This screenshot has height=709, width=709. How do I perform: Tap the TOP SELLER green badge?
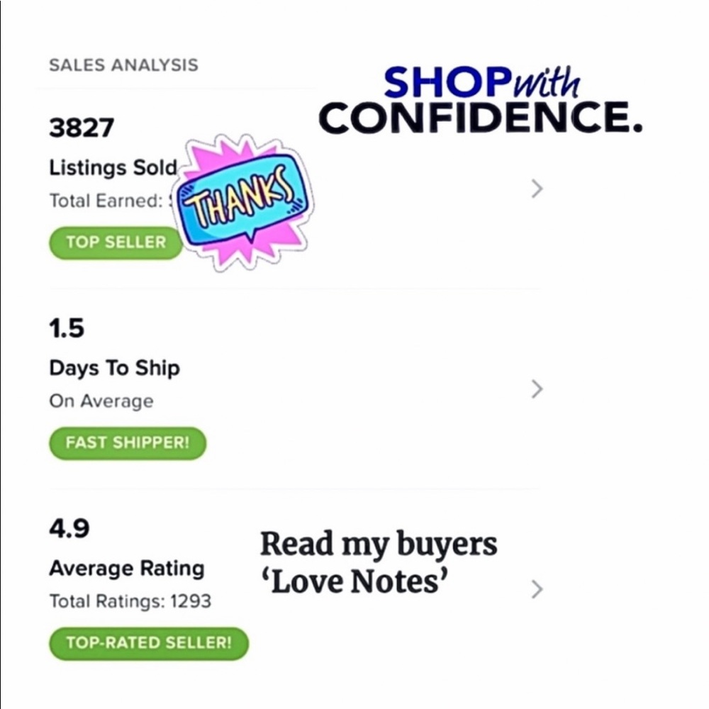pos(116,242)
